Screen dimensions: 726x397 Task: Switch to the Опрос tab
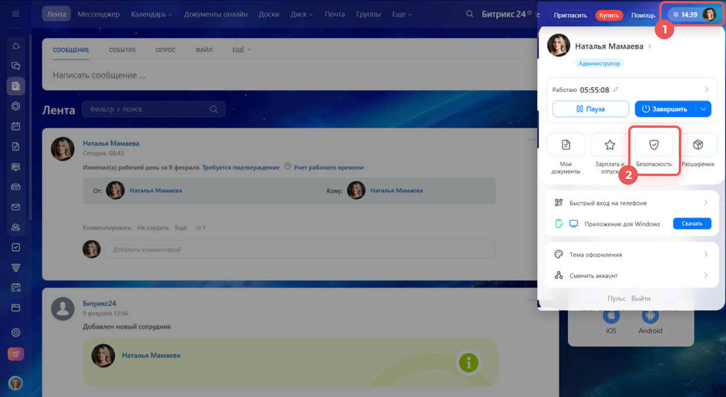166,50
